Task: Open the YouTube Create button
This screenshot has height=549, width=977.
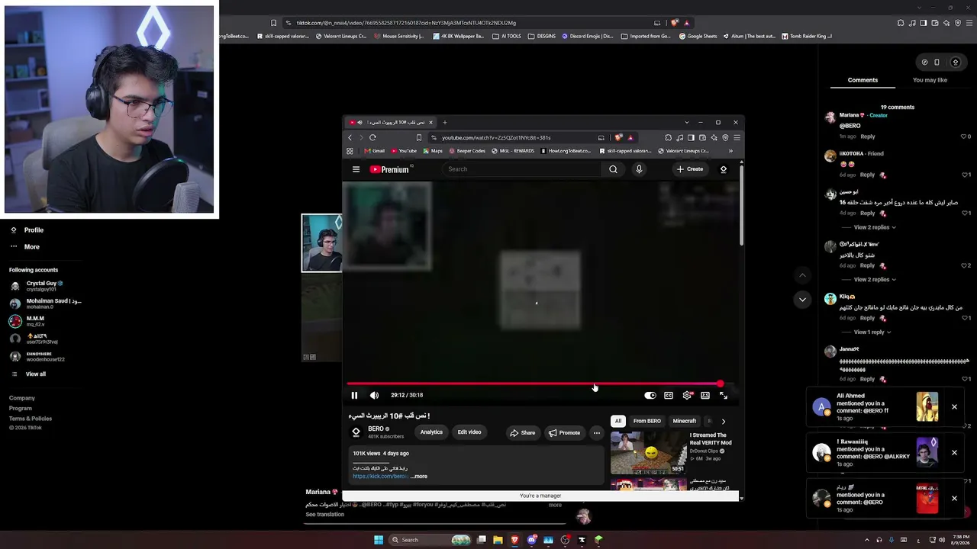Action: coord(690,169)
